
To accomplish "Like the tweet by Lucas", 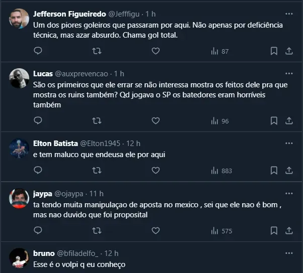I will point(156,120).
